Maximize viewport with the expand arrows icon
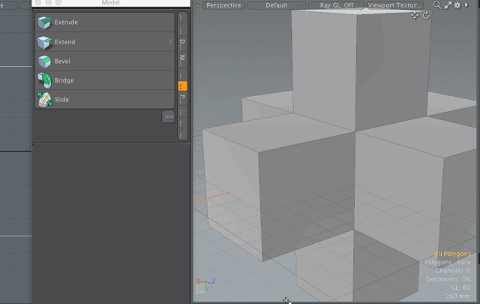 point(448,5)
